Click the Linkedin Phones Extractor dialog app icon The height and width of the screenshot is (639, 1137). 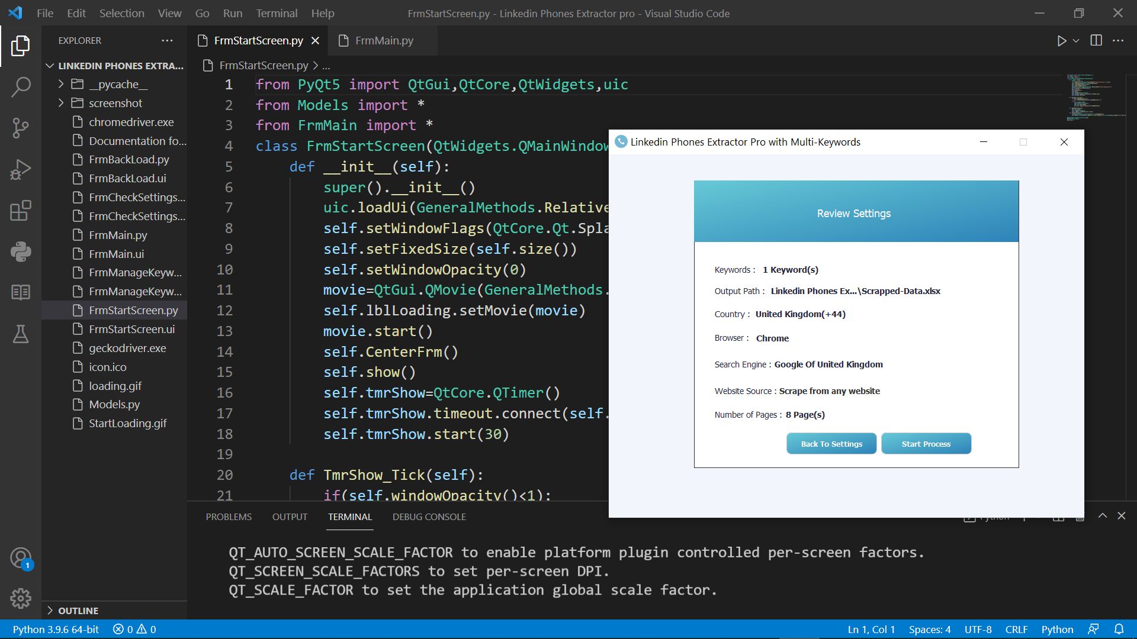point(621,141)
